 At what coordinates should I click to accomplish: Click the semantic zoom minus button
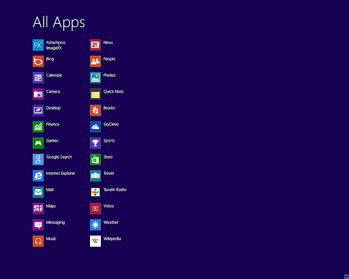(346, 277)
